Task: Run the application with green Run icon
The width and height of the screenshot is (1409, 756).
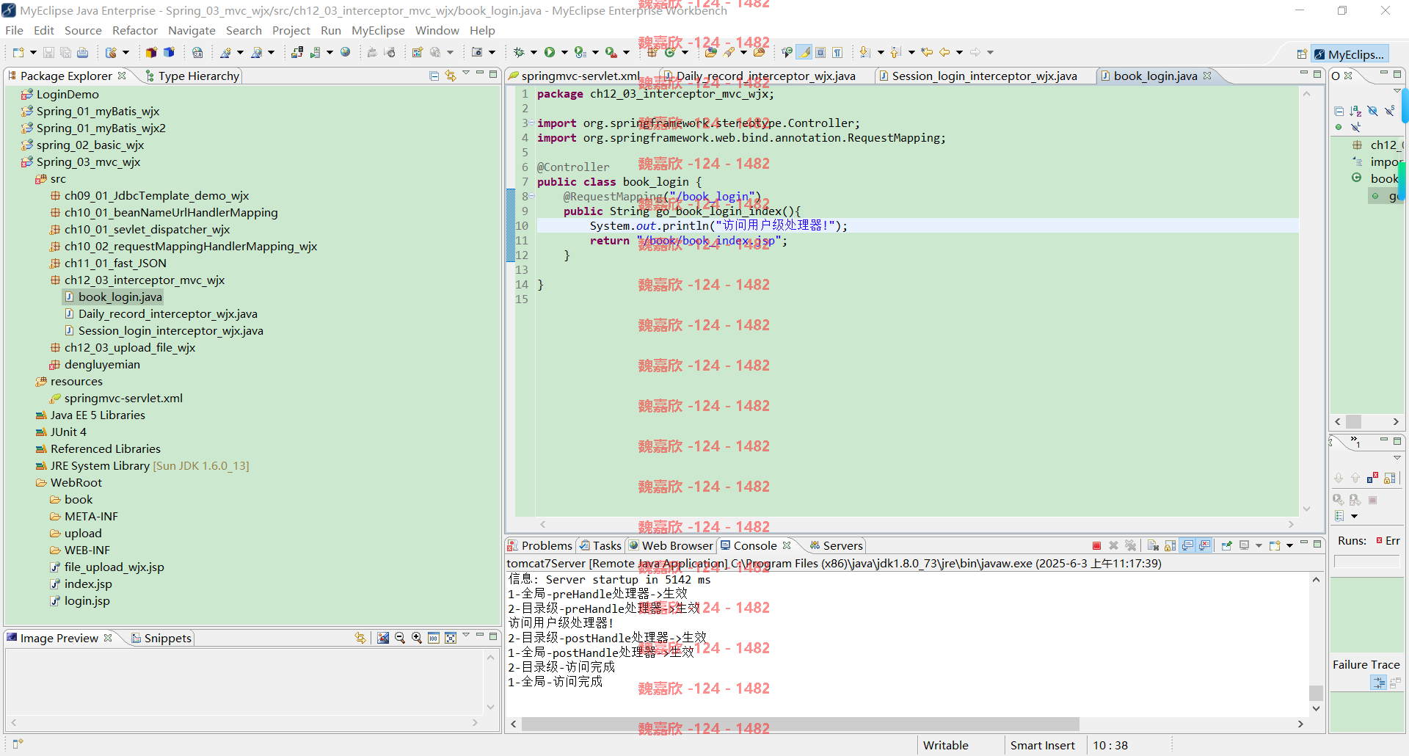Action: [x=549, y=52]
